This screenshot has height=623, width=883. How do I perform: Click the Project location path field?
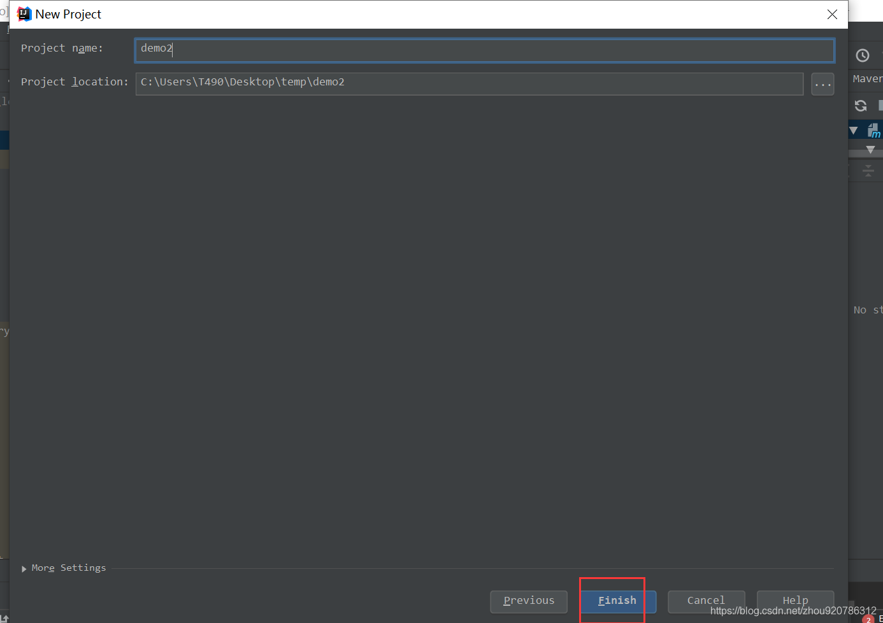coord(469,83)
